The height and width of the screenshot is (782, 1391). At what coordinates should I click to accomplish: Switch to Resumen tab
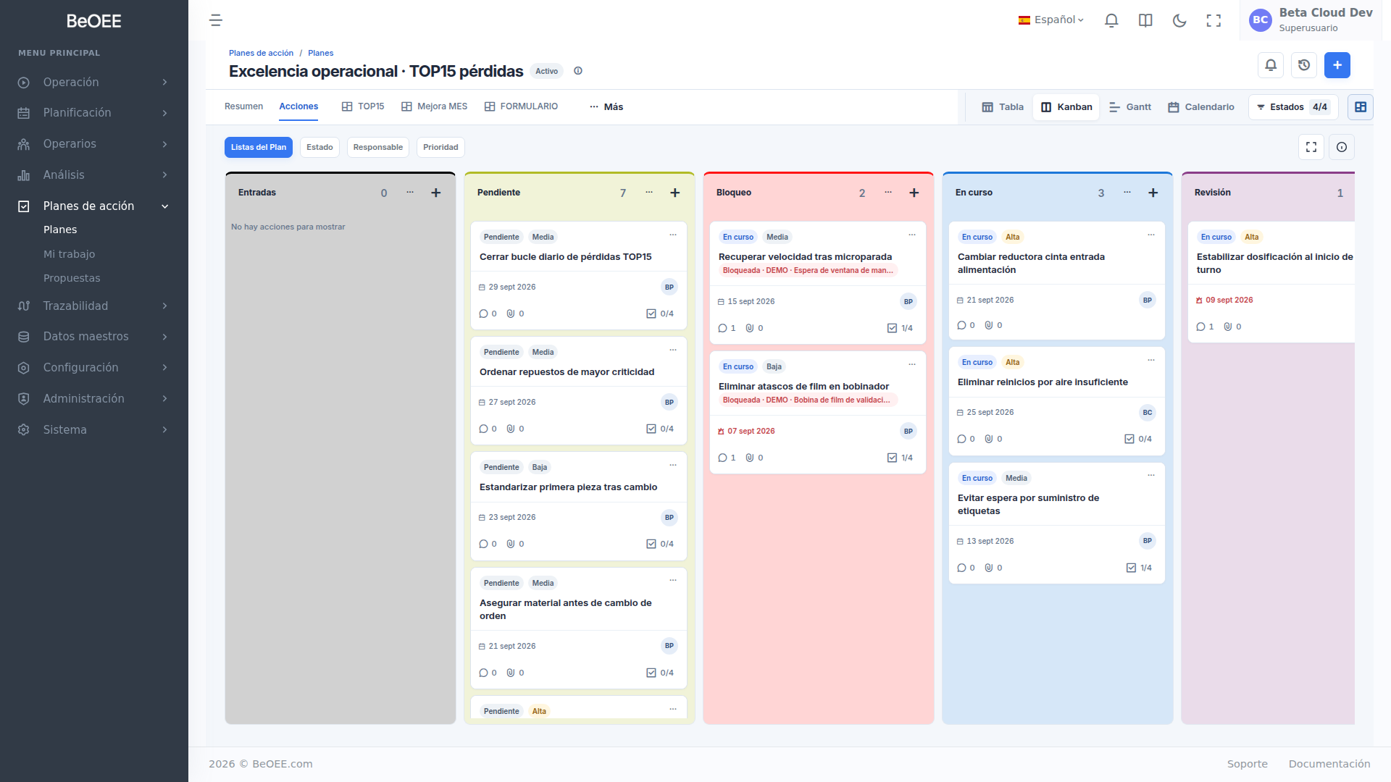243,106
